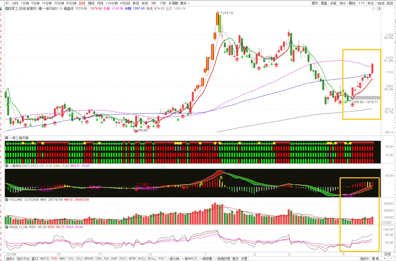Click the 复权 button

tap(315, 3)
